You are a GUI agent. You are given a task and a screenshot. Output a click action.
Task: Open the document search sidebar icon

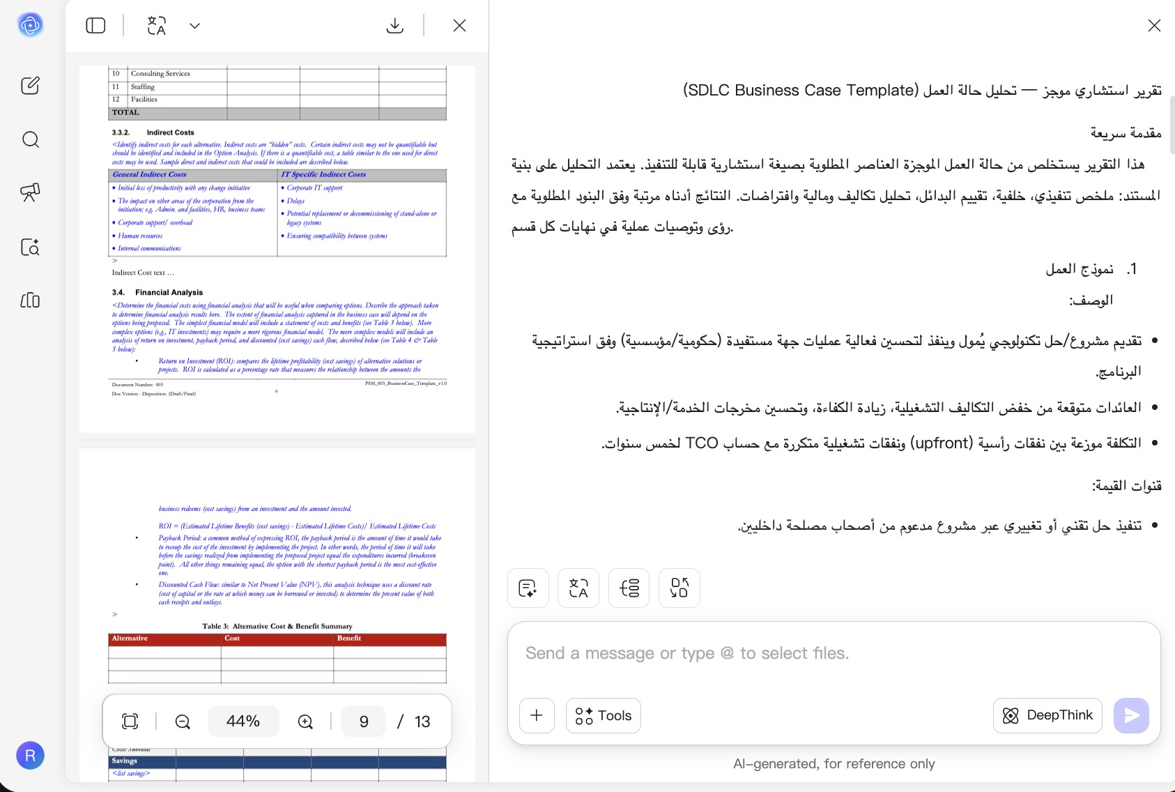(x=30, y=247)
